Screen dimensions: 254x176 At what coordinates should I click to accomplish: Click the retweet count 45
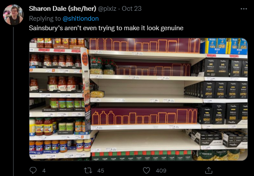[100, 171]
